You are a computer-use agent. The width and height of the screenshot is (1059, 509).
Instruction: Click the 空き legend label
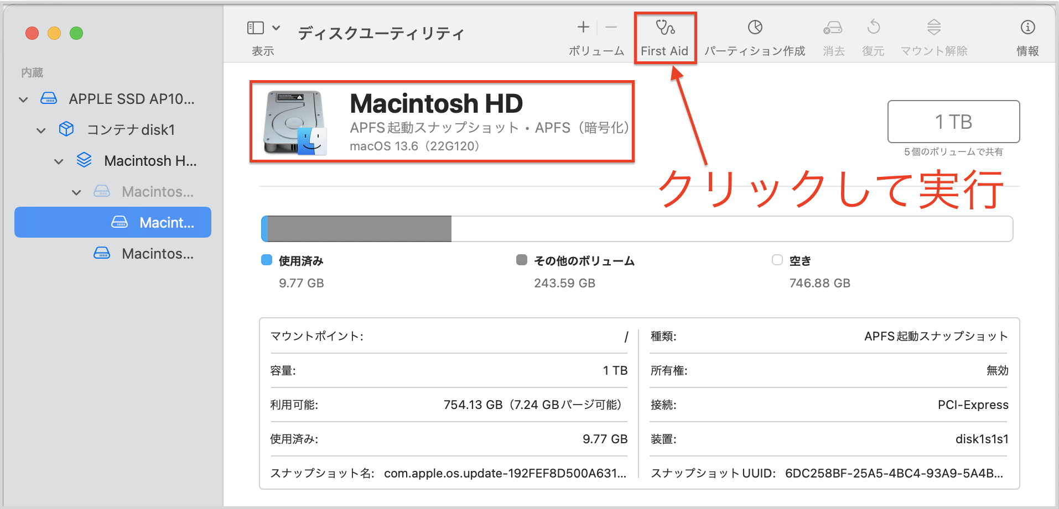[x=800, y=260]
